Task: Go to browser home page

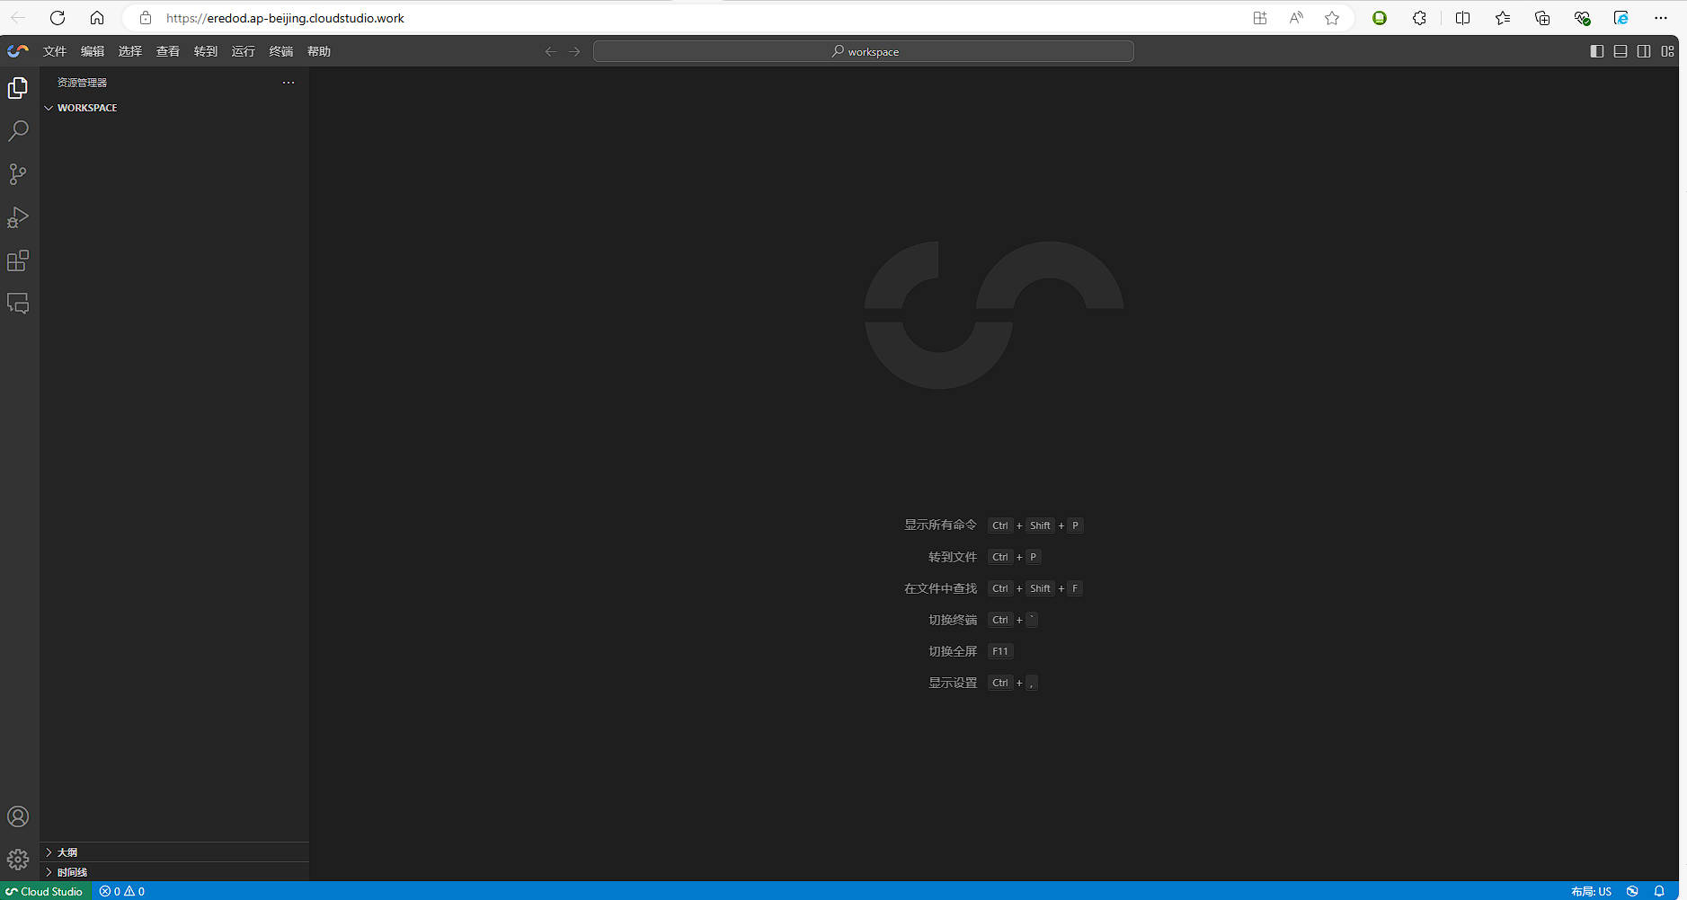Action: click(x=97, y=18)
